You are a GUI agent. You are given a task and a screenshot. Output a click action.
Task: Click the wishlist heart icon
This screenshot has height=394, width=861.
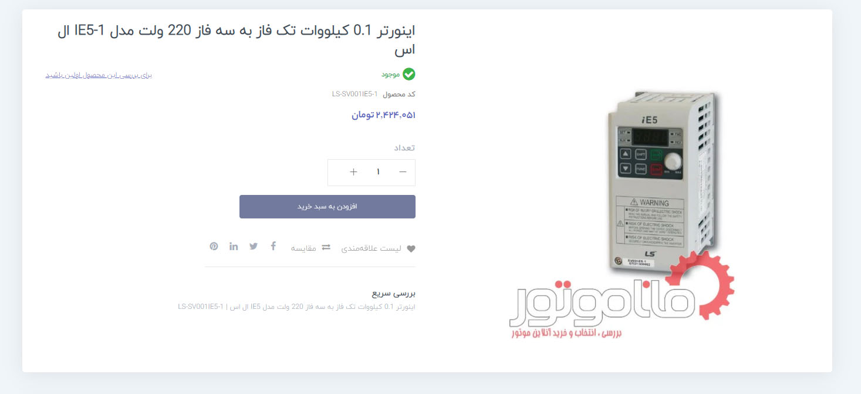click(x=411, y=249)
